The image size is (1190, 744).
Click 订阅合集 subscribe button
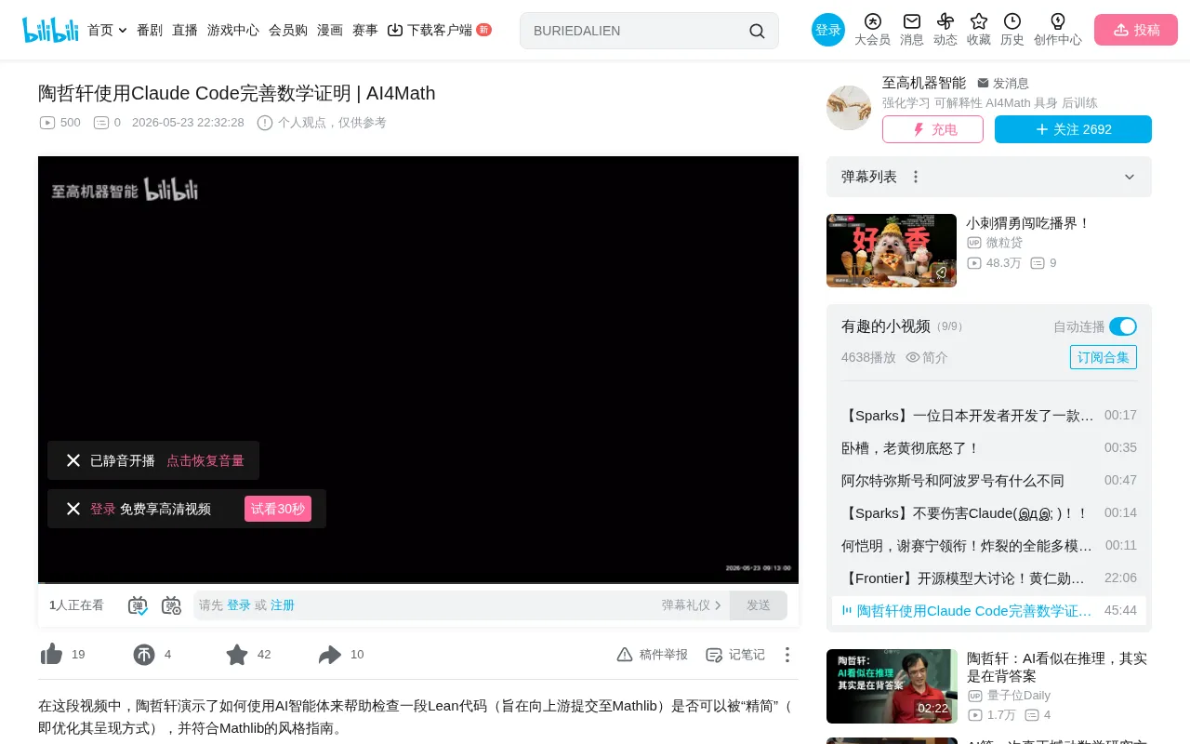[x=1104, y=357]
